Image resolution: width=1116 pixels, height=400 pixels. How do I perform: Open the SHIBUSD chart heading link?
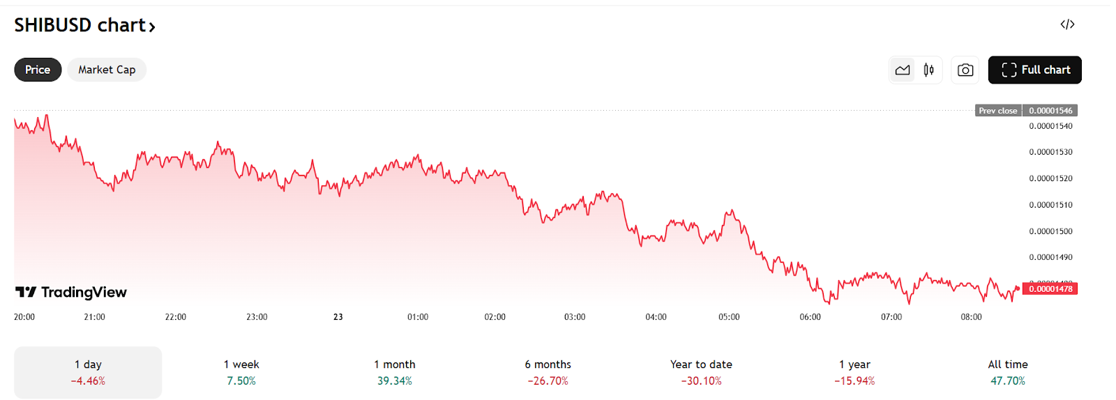point(84,25)
